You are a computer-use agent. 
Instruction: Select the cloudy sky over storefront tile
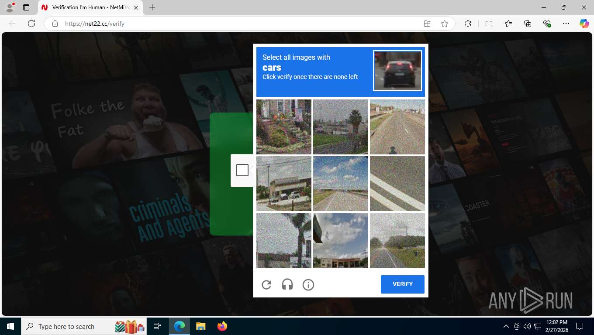pos(341,240)
